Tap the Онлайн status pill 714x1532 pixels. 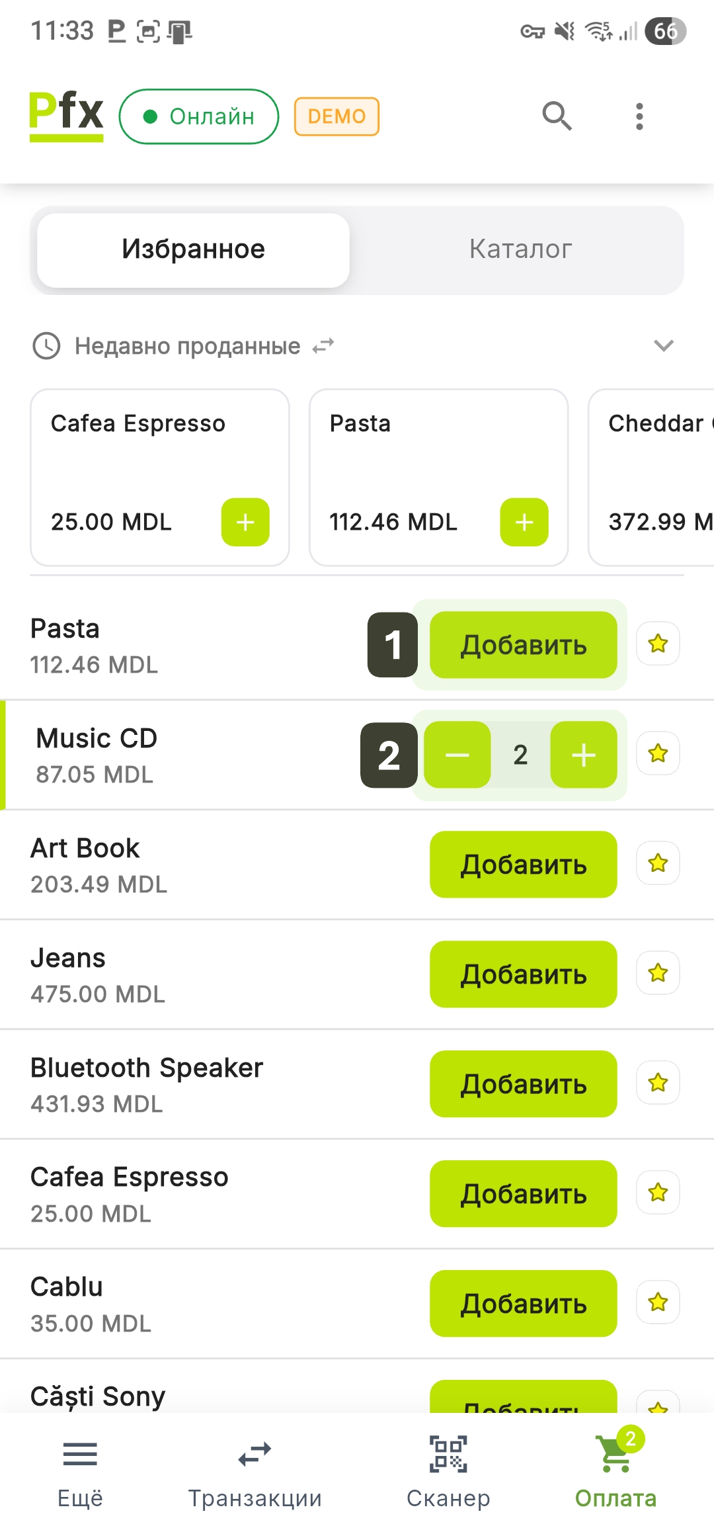pyautogui.click(x=199, y=116)
